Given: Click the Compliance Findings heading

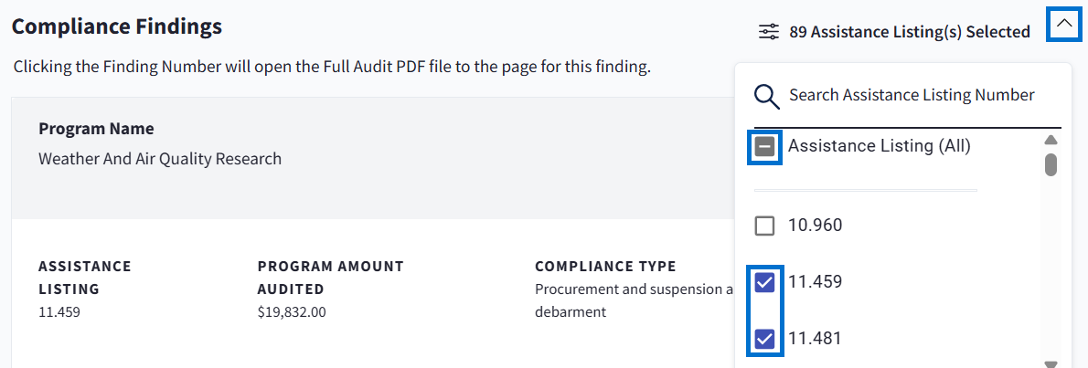Looking at the screenshot, I should click(116, 26).
